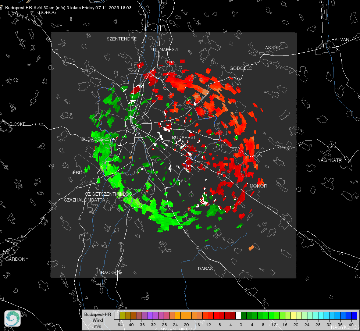The image size is (360, 331).
Task: Click the swirl logo icon at bottom left
Action: tap(13, 318)
